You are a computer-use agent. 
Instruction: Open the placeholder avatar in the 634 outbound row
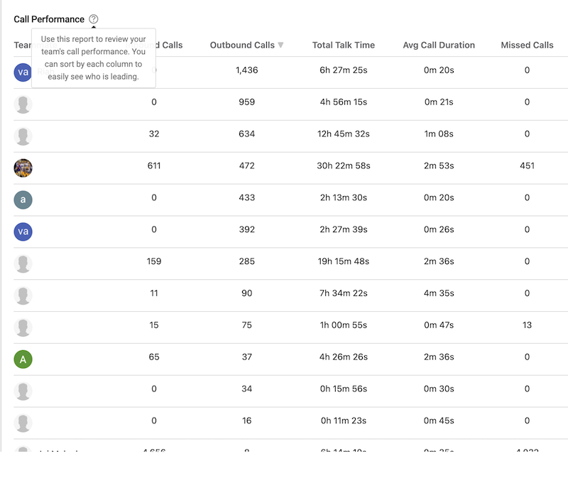[23, 136]
